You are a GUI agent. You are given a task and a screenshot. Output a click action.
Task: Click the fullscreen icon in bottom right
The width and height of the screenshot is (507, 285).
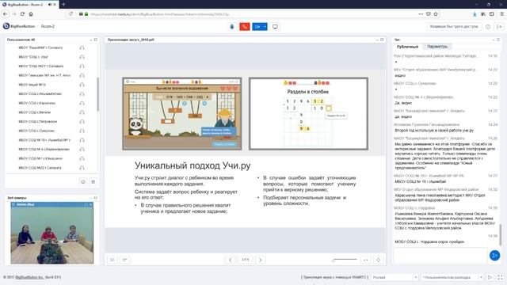(500, 277)
